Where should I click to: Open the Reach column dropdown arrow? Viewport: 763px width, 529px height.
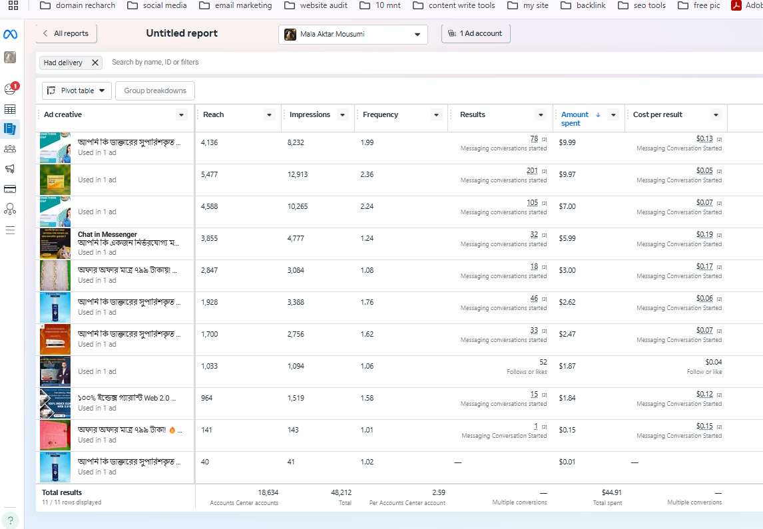(x=270, y=115)
